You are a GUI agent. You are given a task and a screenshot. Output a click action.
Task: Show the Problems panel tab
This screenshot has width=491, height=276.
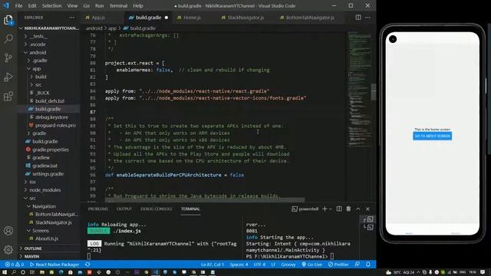(97, 209)
